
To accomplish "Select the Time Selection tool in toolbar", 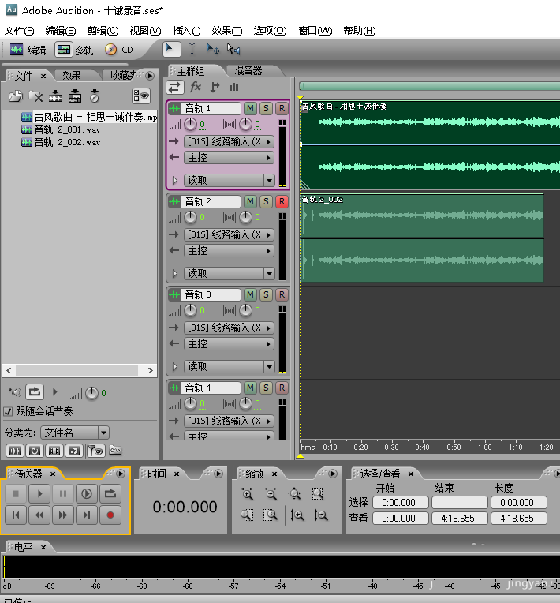I will 192,49.
